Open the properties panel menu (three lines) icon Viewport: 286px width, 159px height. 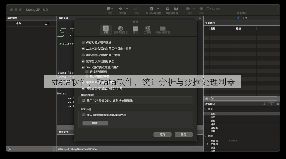(x=278, y=104)
